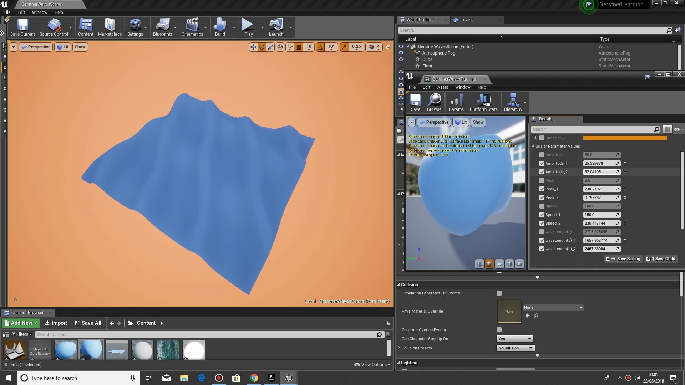Select the rotate gizmo in the viewport toolbar

262,47
